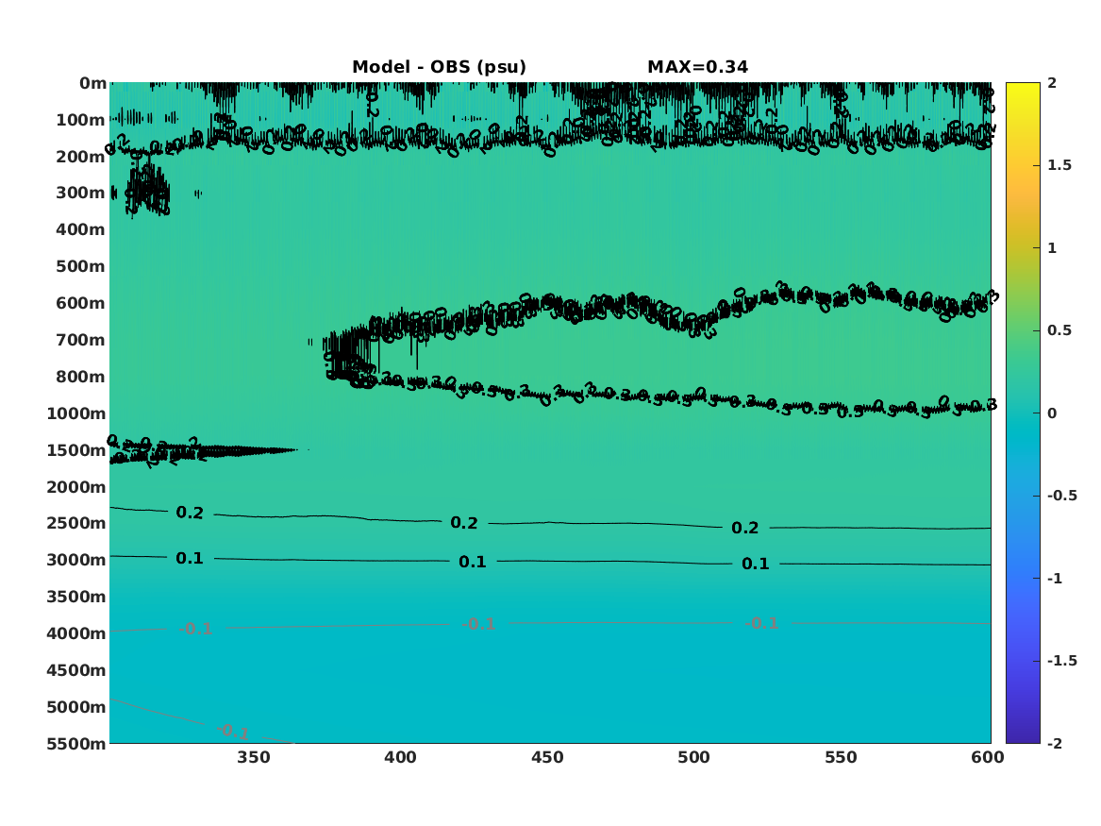
Task: Click the x-axis tick label '450'
Action: click(547, 757)
